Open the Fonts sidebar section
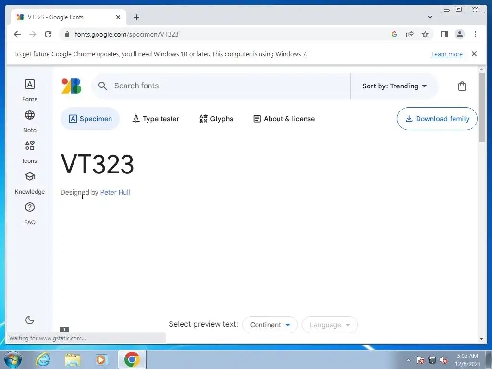 30,91
